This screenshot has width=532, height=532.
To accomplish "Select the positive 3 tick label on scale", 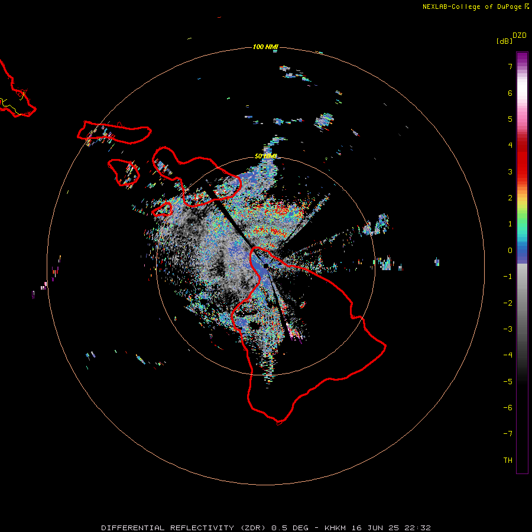I will pyautogui.click(x=510, y=171).
